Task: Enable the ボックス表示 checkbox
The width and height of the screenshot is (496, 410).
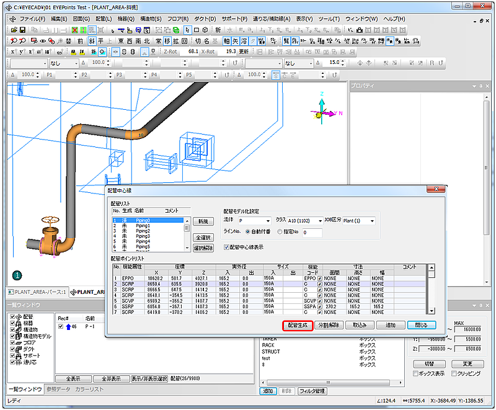Action: (415, 373)
